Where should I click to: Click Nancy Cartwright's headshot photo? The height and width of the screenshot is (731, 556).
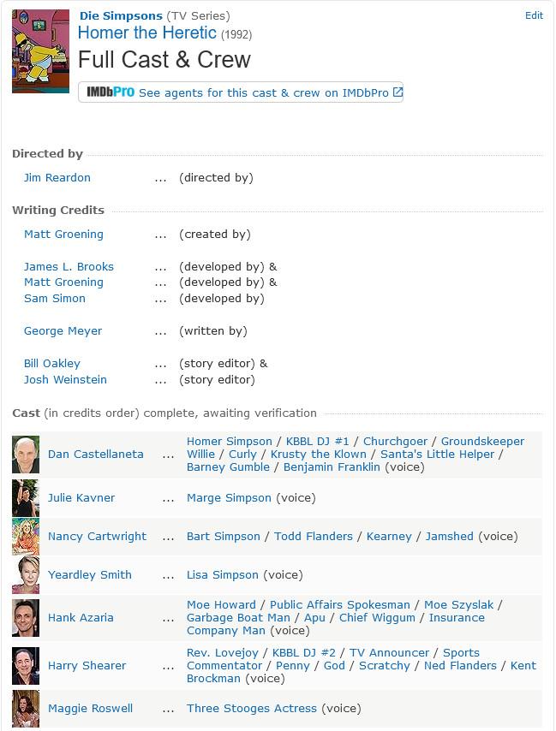26,536
